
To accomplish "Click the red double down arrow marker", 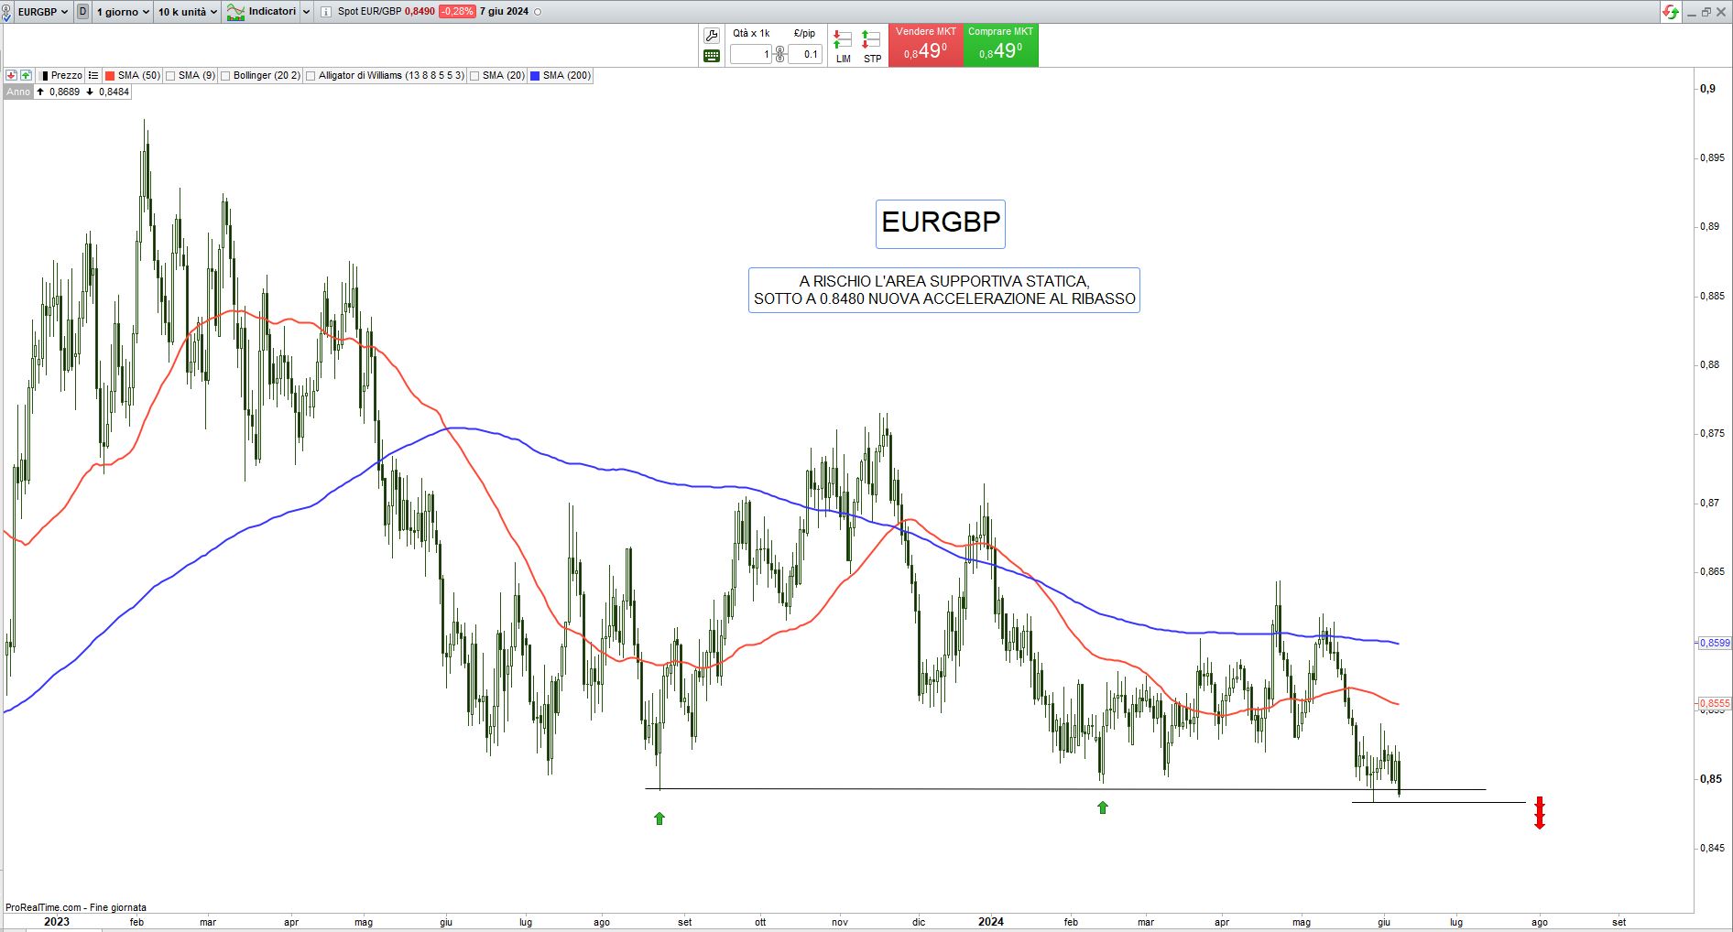I will tap(1540, 813).
